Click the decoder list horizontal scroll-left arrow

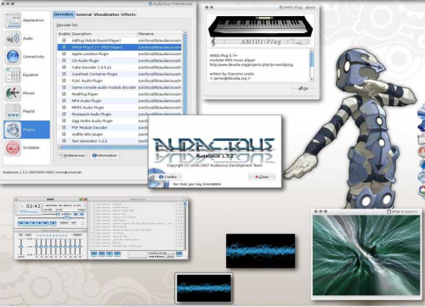tap(59, 148)
